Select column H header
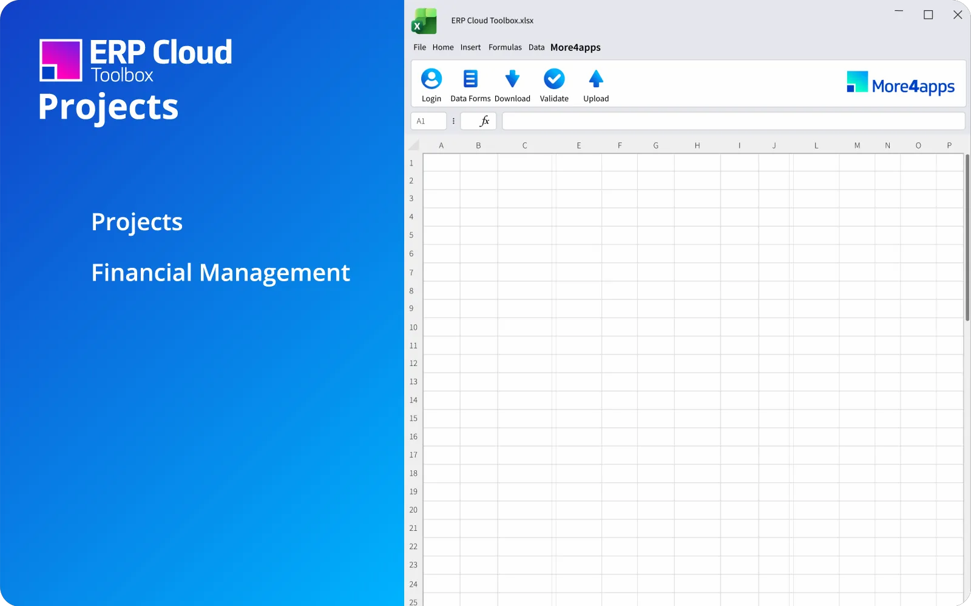The image size is (971, 606). pyautogui.click(x=697, y=145)
